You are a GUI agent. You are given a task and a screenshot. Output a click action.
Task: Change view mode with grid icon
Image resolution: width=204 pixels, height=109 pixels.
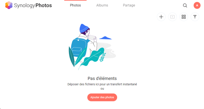coord(184,17)
